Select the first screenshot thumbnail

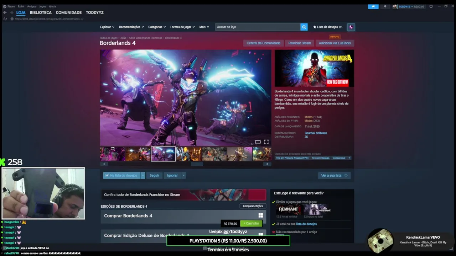click(x=112, y=154)
